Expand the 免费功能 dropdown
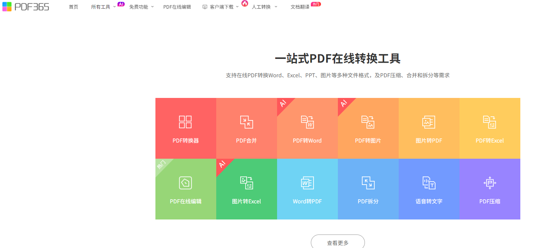This screenshot has width=556, height=248. [x=141, y=7]
